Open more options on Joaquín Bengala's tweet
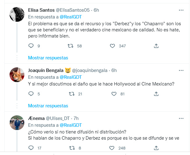The image size is (190, 155). (x=181, y=70)
